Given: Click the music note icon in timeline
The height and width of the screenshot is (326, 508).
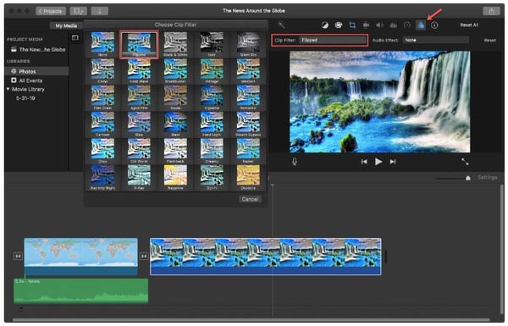Looking at the screenshot, I should click(20, 309).
